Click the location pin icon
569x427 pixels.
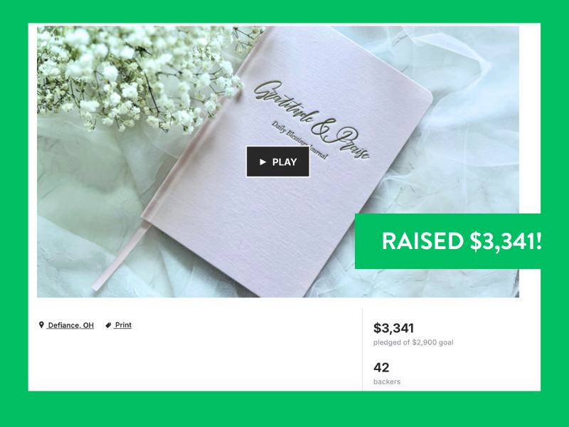tap(41, 325)
